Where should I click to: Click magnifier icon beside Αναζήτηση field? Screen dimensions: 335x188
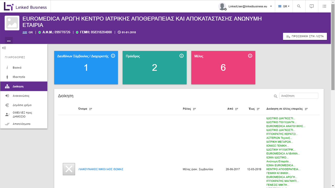(x=276, y=96)
